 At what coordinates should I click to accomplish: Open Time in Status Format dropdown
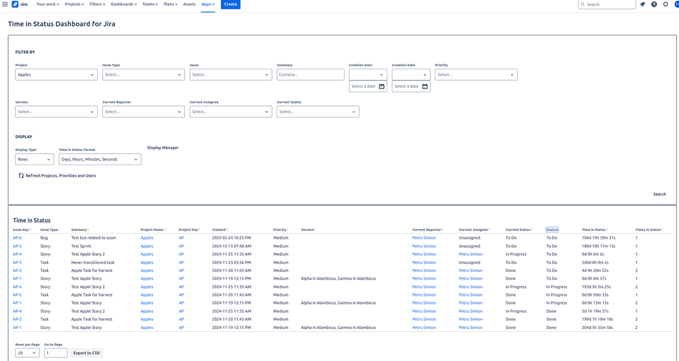click(100, 160)
